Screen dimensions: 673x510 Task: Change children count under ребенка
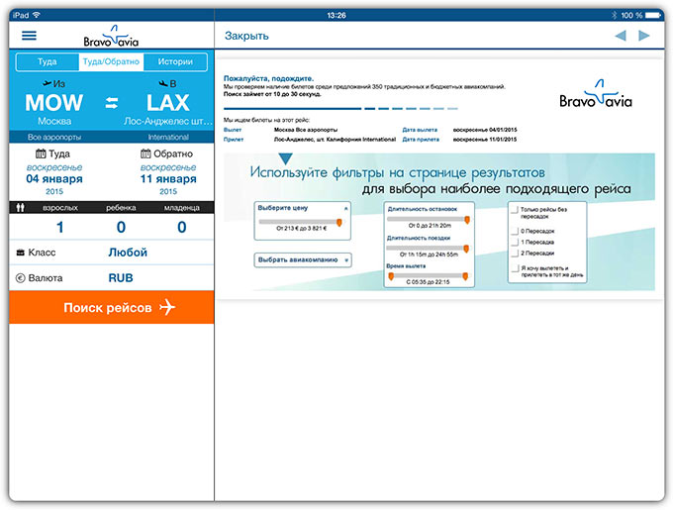pyautogui.click(x=121, y=227)
